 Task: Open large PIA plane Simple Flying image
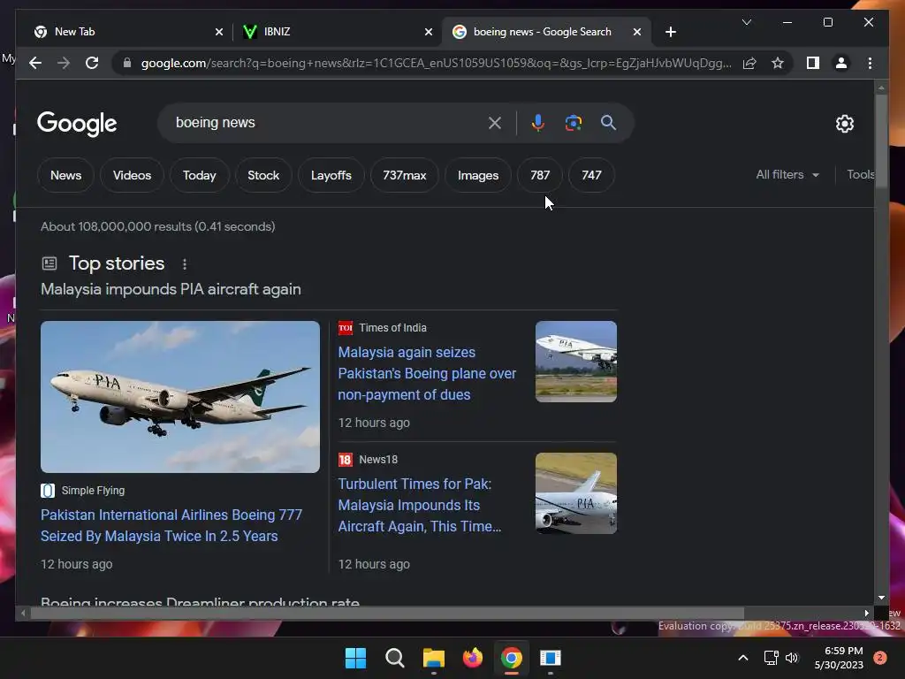(180, 397)
